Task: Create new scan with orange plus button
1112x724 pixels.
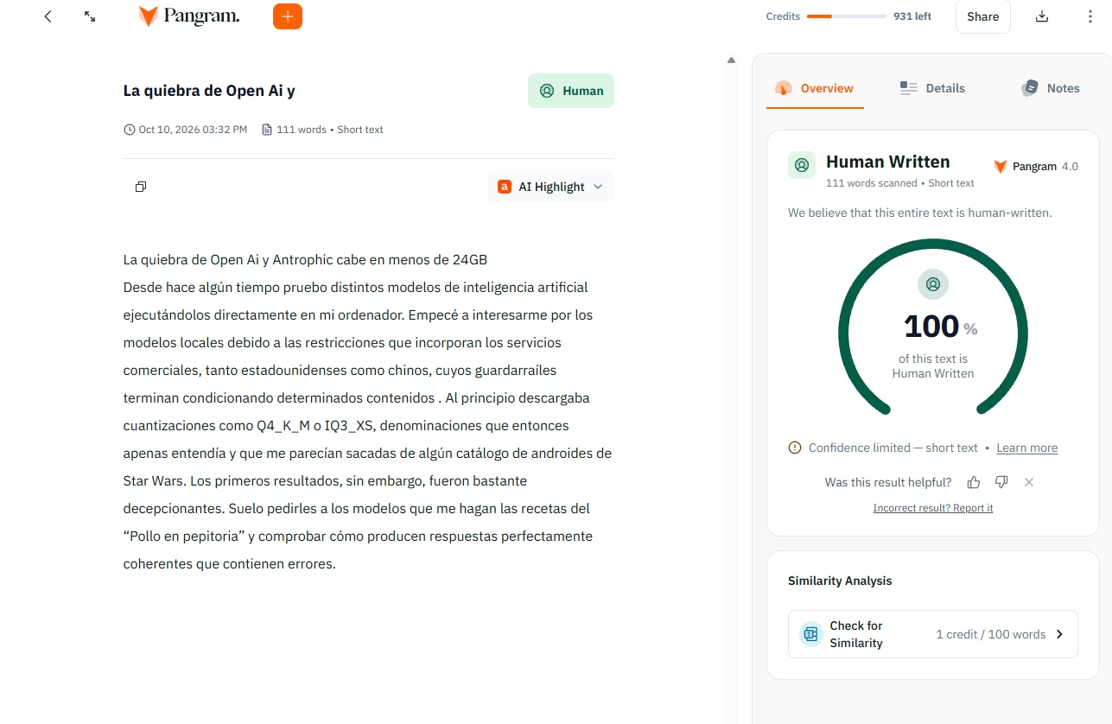Action: (x=288, y=16)
